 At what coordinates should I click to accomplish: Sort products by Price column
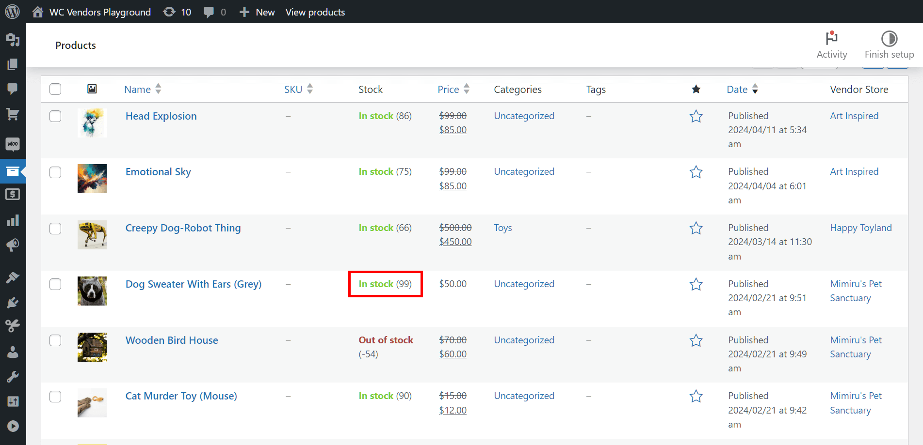click(453, 89)
